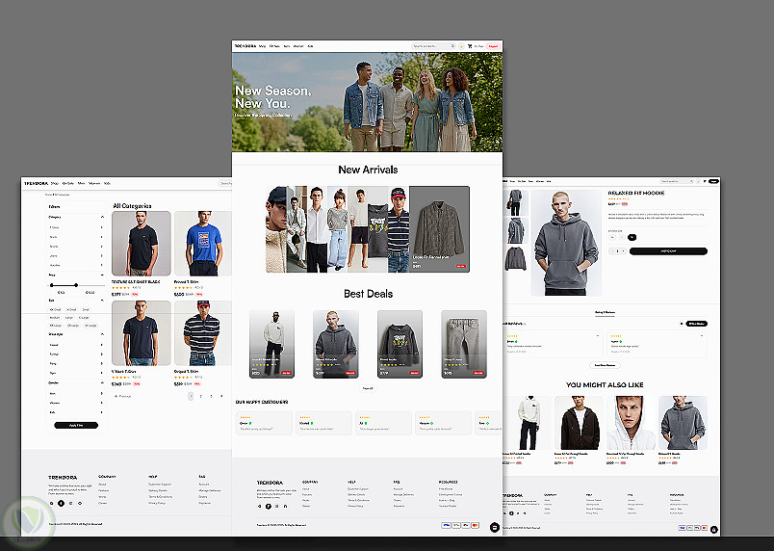774x551 pixels.
Task: Select the selected black size option on hoodie page
Action: click(632, 238)
